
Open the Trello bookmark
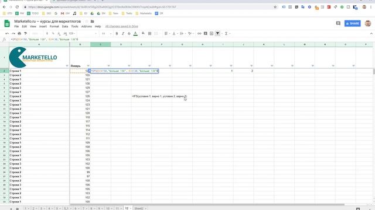point(127,13)
